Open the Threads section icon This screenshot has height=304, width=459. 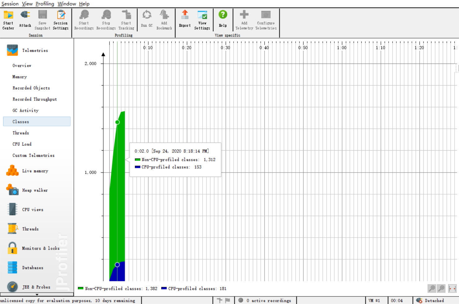click(x=12, y=229)
